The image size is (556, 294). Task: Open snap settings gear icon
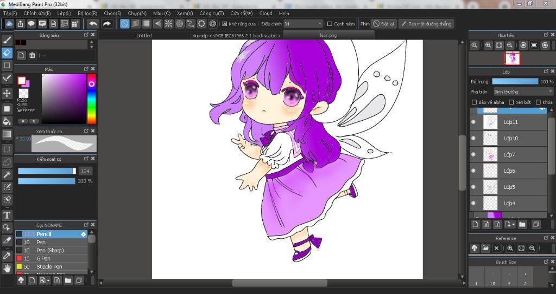[213, 24]
